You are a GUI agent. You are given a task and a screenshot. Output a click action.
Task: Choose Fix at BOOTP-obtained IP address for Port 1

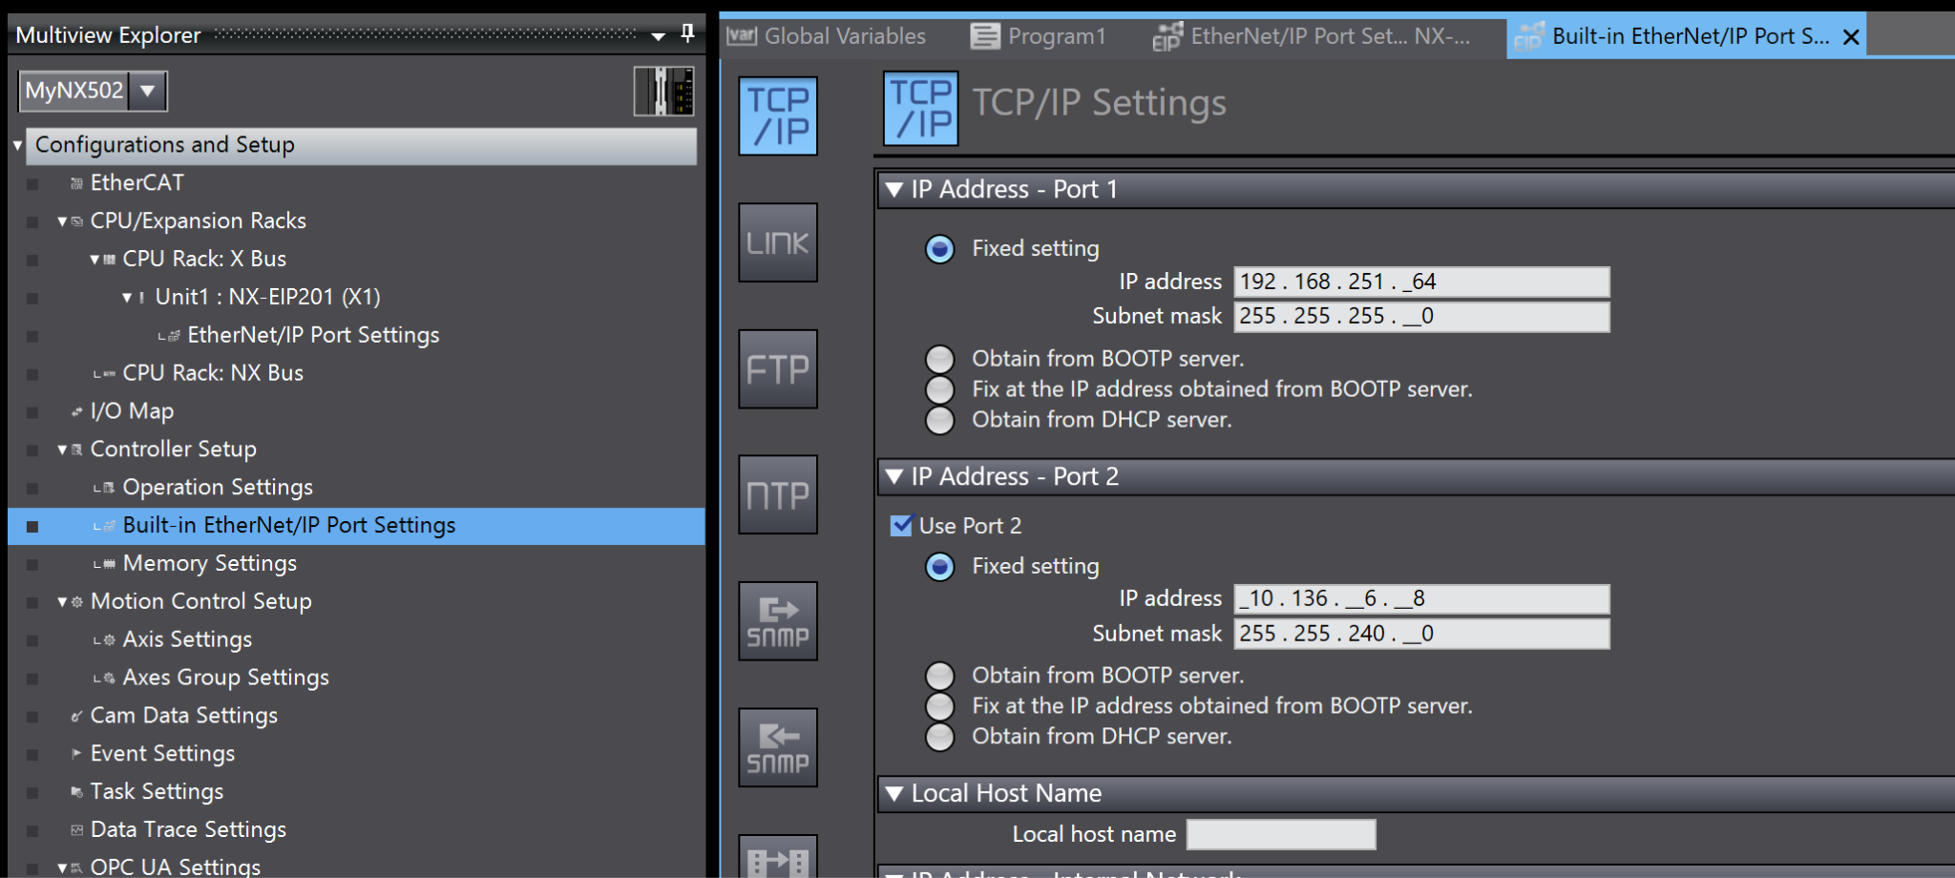pyautogui.click(x=940, y=389)
